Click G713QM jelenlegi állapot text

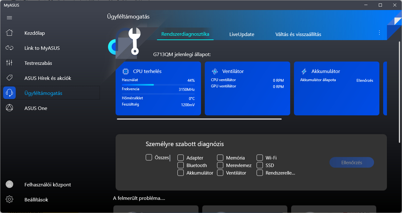pos(182,55)
